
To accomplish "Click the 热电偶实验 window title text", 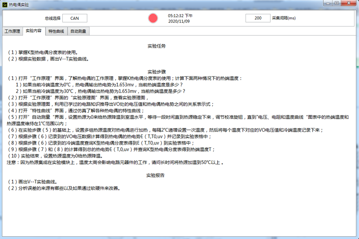I will [x=18, y=4].
